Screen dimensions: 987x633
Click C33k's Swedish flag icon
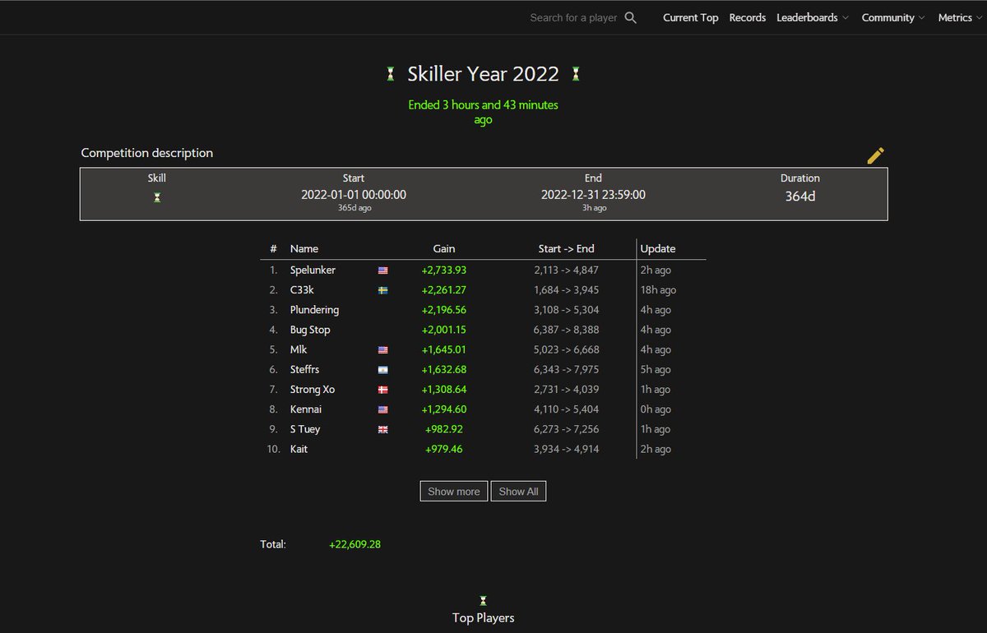pos(382,290)
